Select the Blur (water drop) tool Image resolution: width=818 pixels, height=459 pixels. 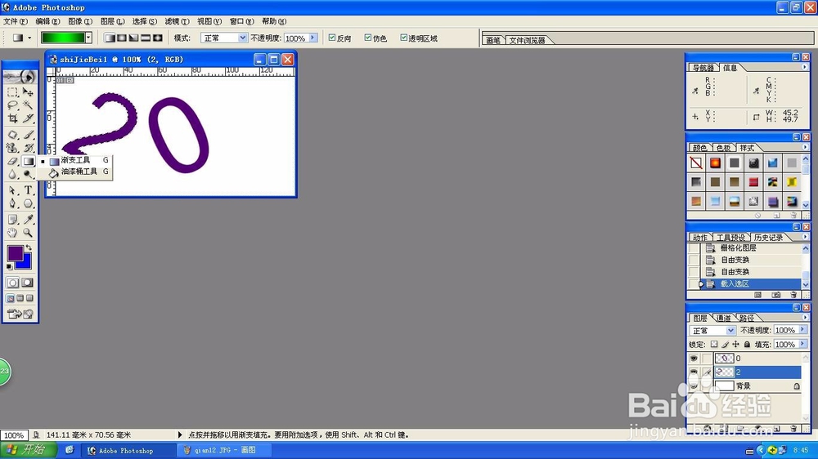12,174
